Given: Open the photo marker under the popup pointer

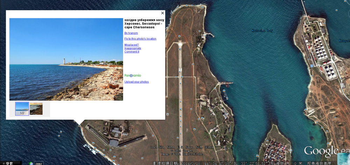Looking at the screenshot, I should 79,126.
